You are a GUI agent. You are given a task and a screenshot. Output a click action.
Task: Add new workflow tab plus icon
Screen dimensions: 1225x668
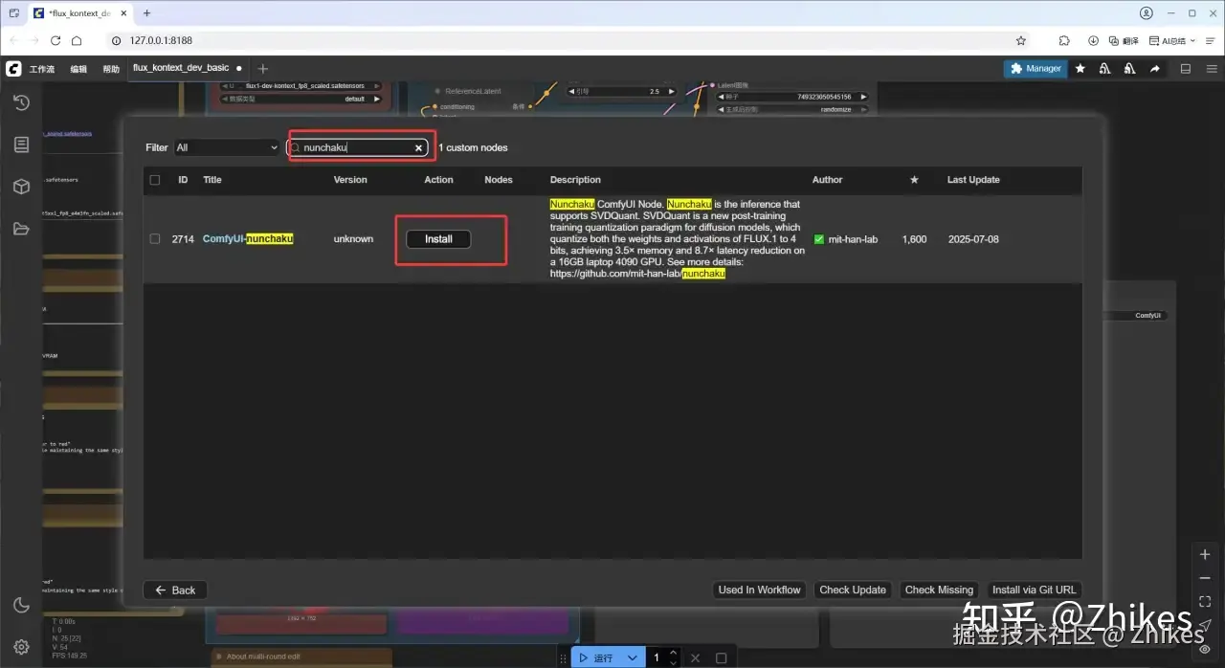263,69
